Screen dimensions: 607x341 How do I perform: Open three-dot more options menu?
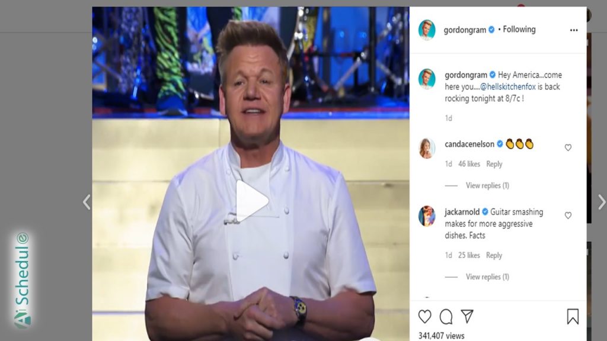click(574, 30)
